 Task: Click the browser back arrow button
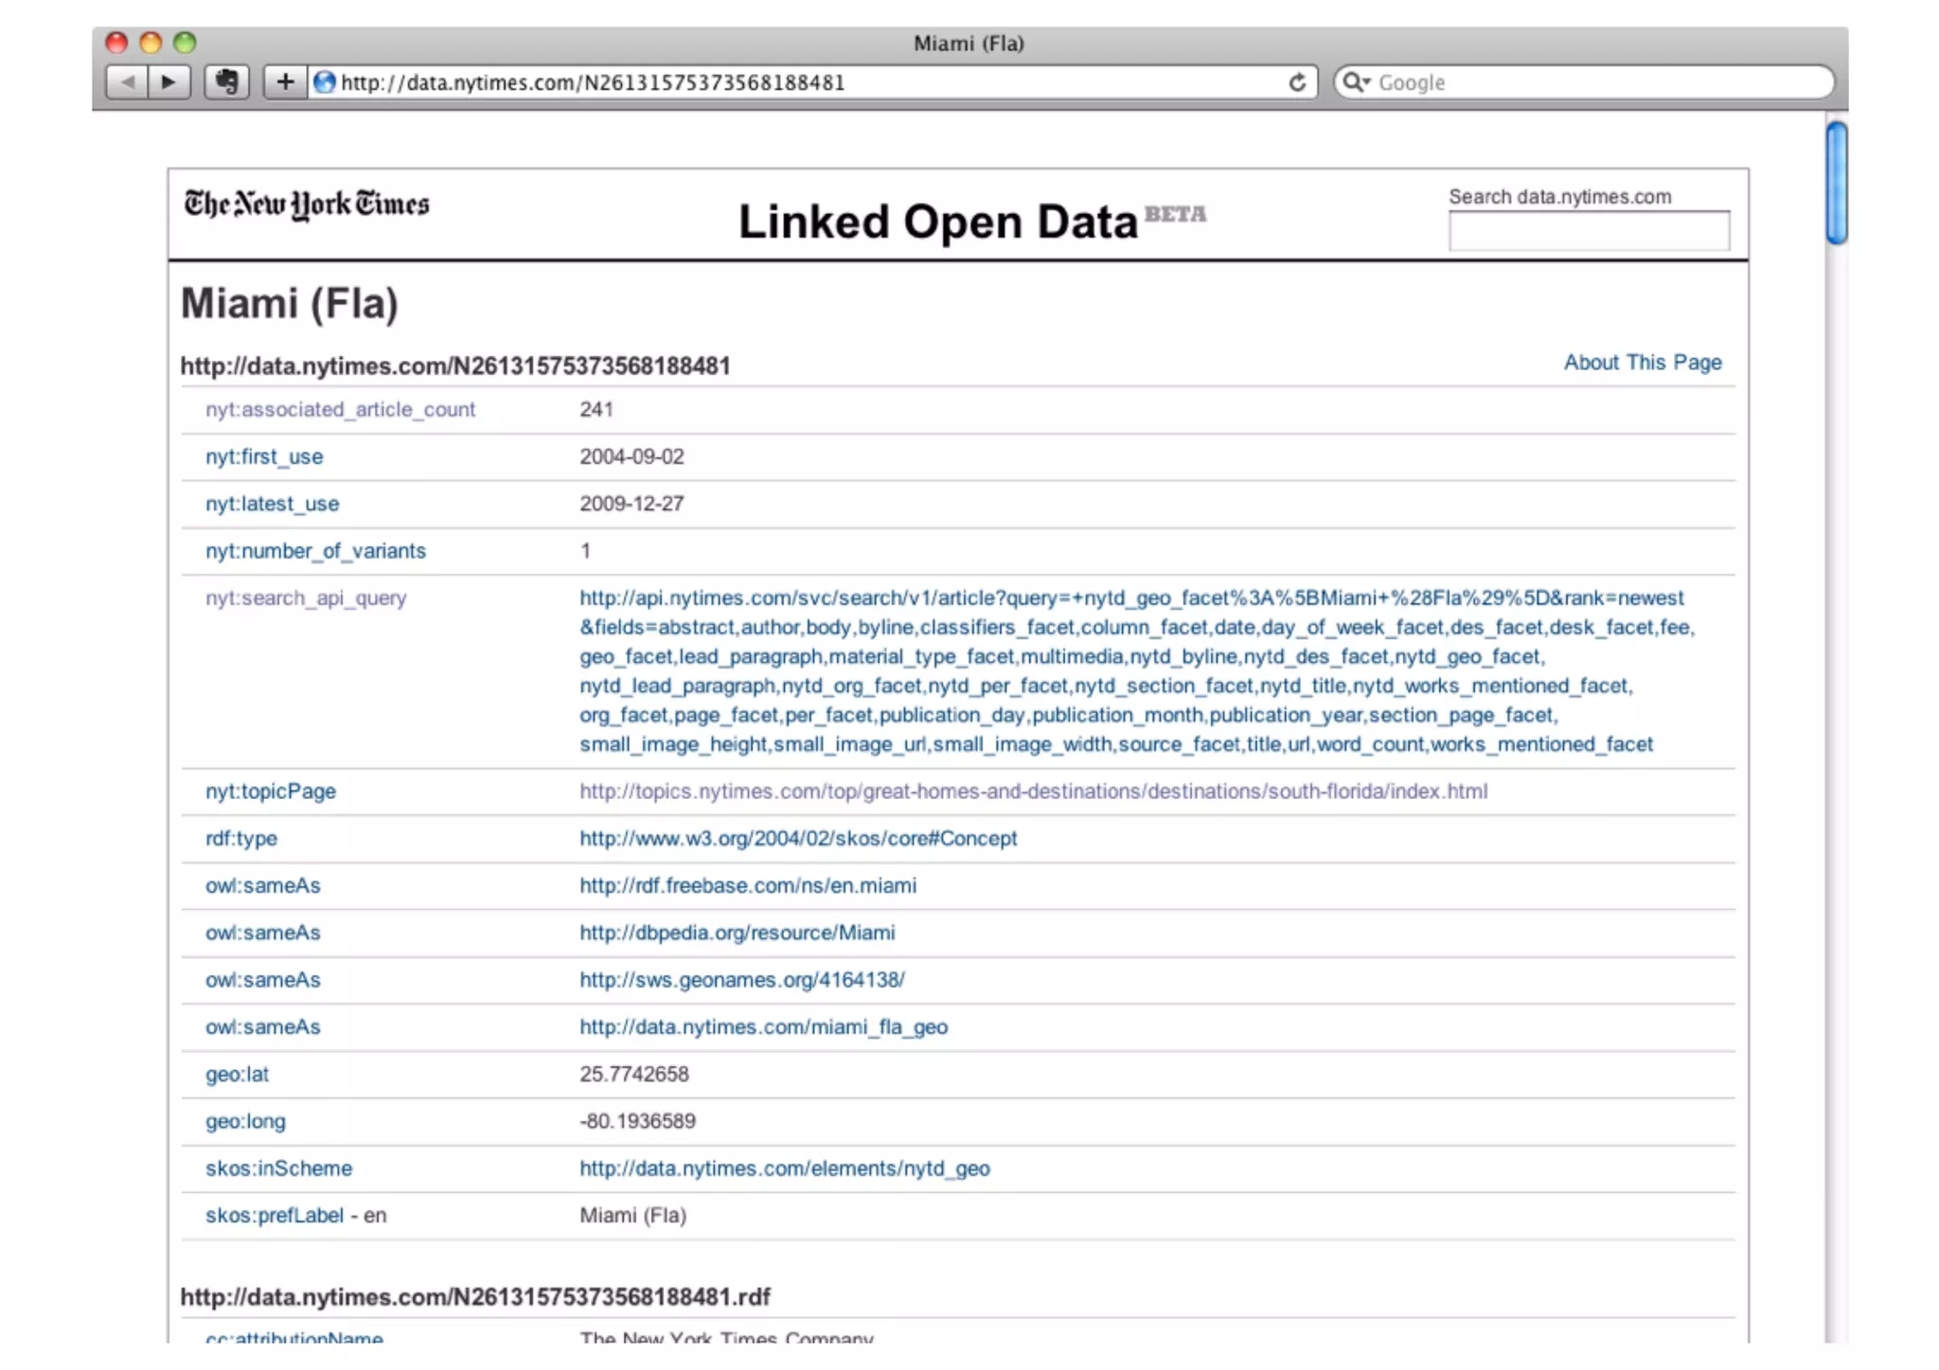coord(128,82)
